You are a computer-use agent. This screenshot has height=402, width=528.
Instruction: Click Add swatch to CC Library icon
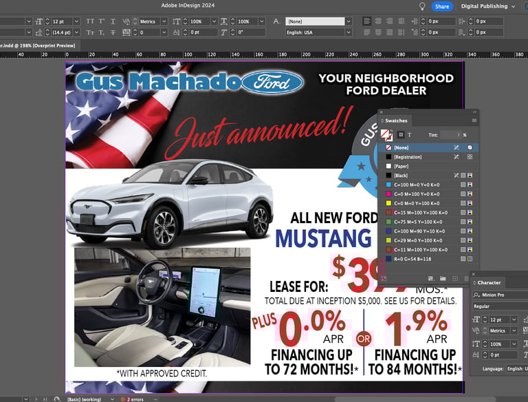click(x=384, y=279)
